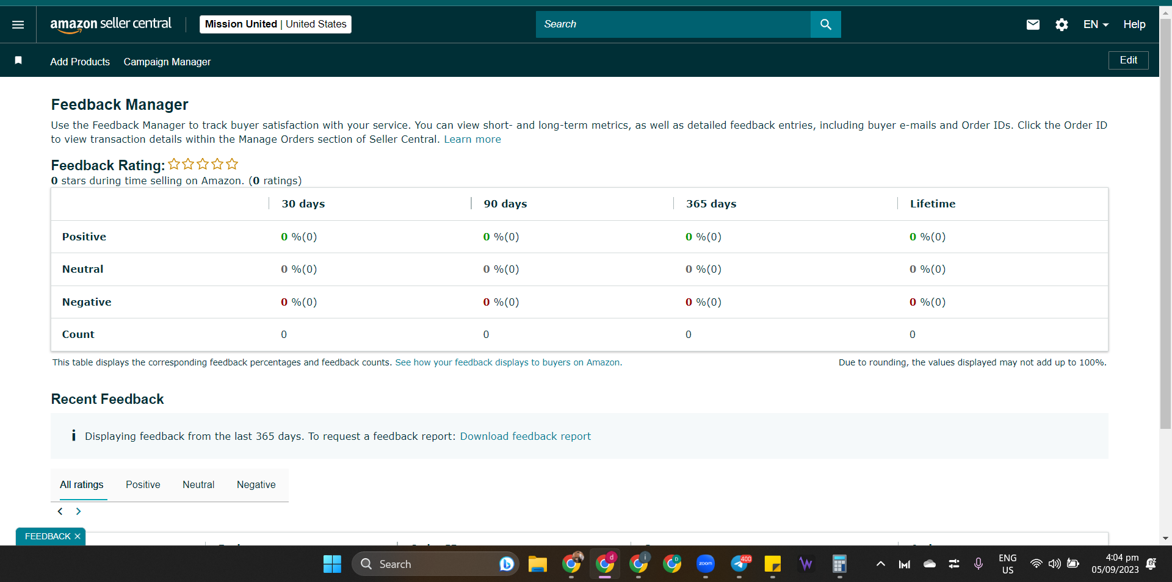Click the page vertical scrollbar

pos(1165,223)
